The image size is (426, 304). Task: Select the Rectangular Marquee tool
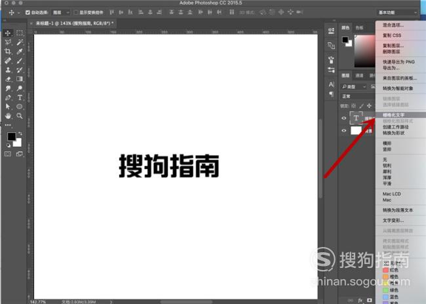[20, 33]
